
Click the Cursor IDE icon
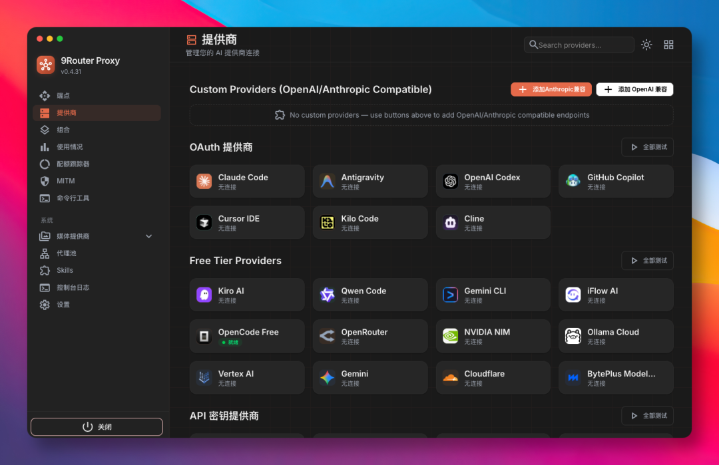click(204, 223)
